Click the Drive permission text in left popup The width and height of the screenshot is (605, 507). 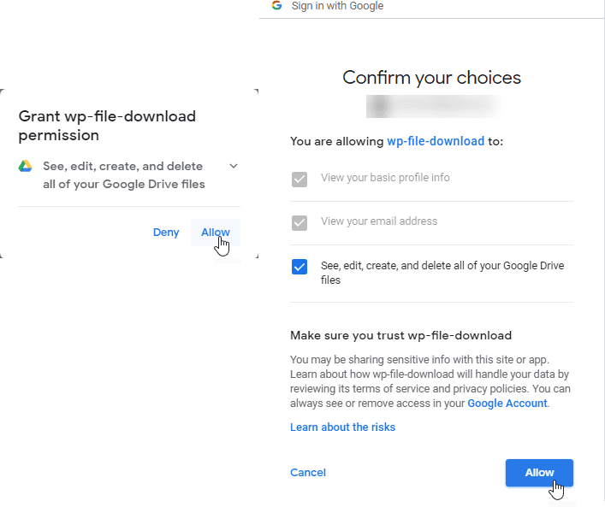[124, 174]
